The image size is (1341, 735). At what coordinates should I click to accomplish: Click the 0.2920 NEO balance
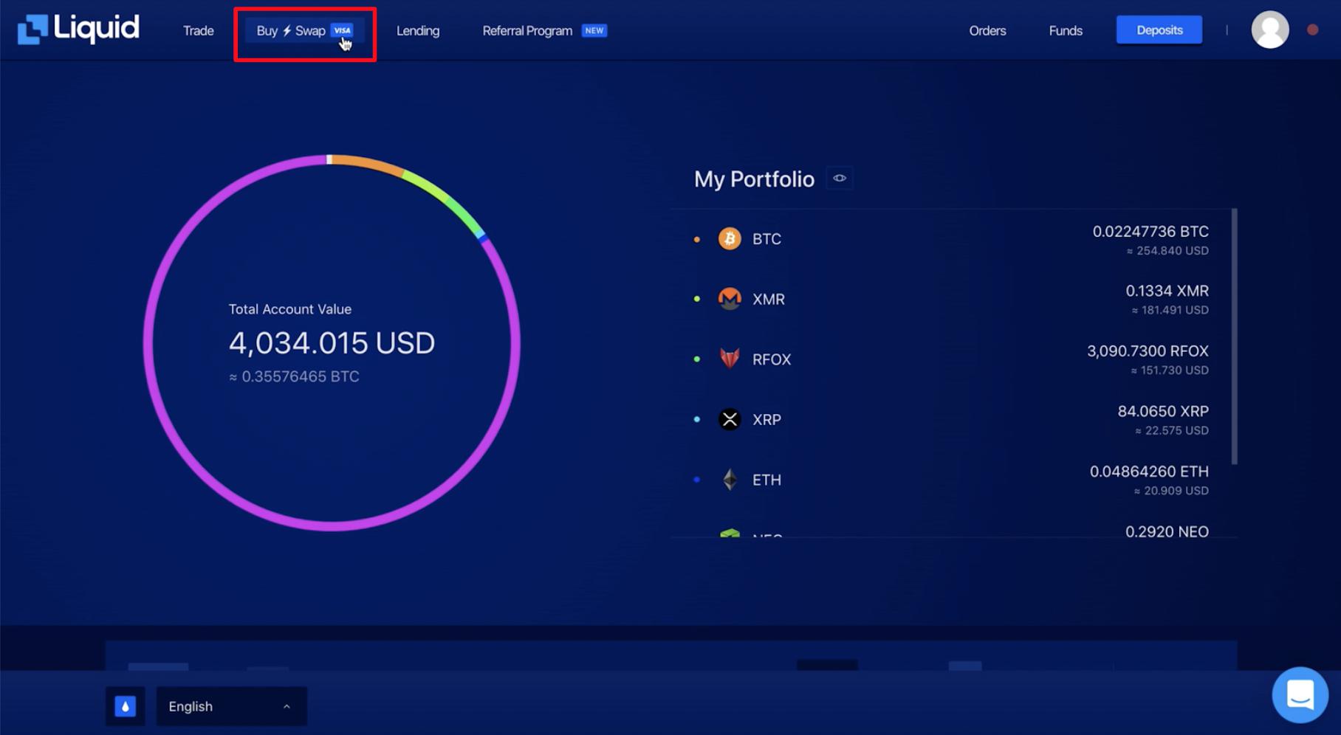click(x=1167, y=531)
